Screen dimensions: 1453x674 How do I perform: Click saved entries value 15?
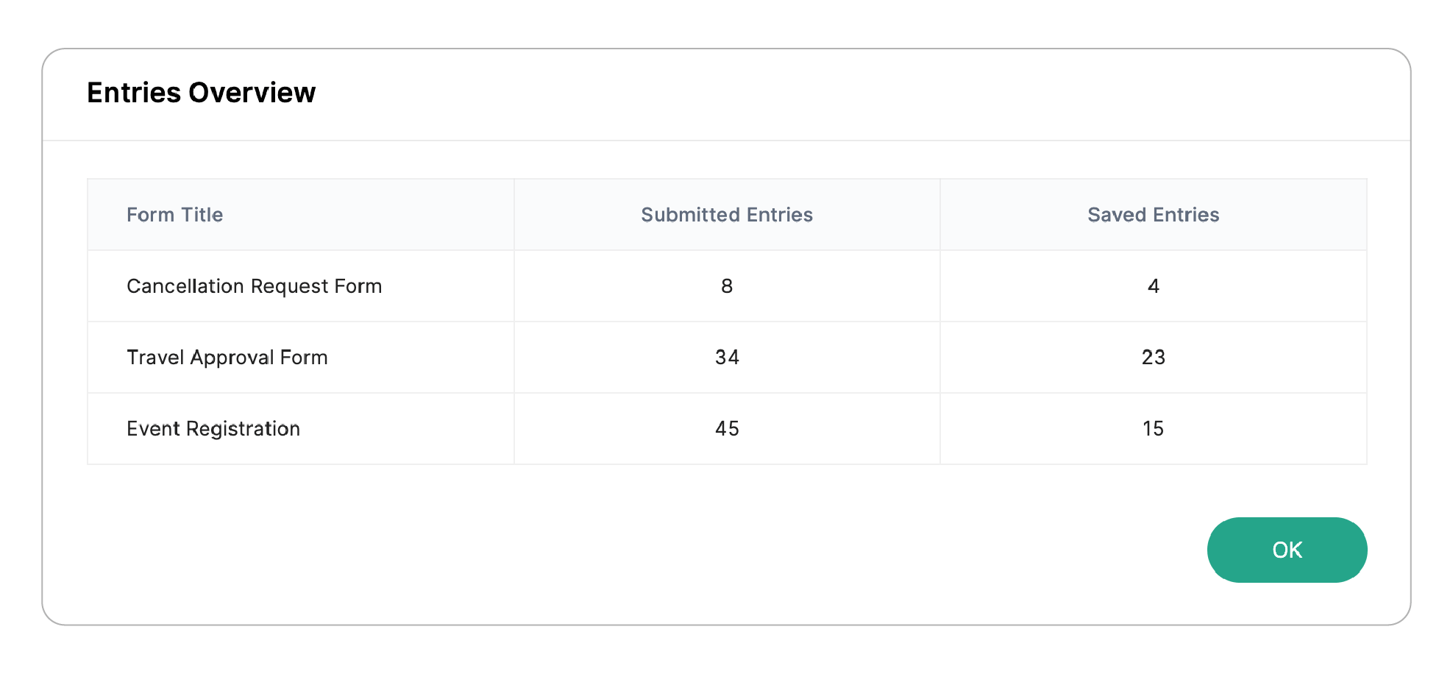tap(1153, 429)
